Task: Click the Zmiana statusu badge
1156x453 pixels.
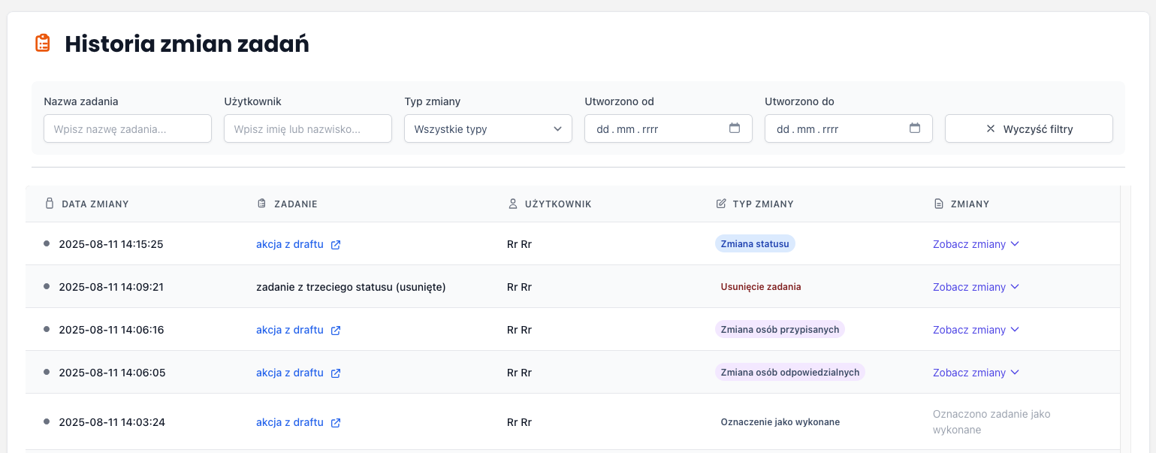Action: pyautogui.click(x=754, y=244)
